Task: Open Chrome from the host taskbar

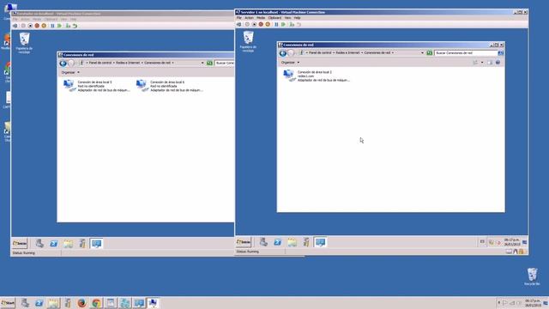Action: pyautogui.click(x=96, y=303)
